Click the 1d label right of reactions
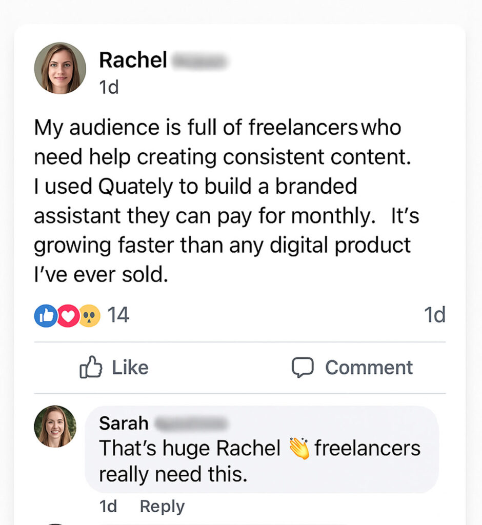Screen dimensions: 482x525 tap(434, 315)
